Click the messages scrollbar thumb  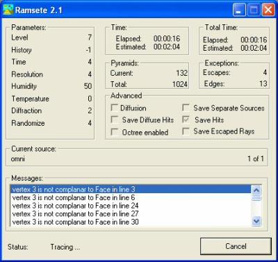[x=256, y=198]
